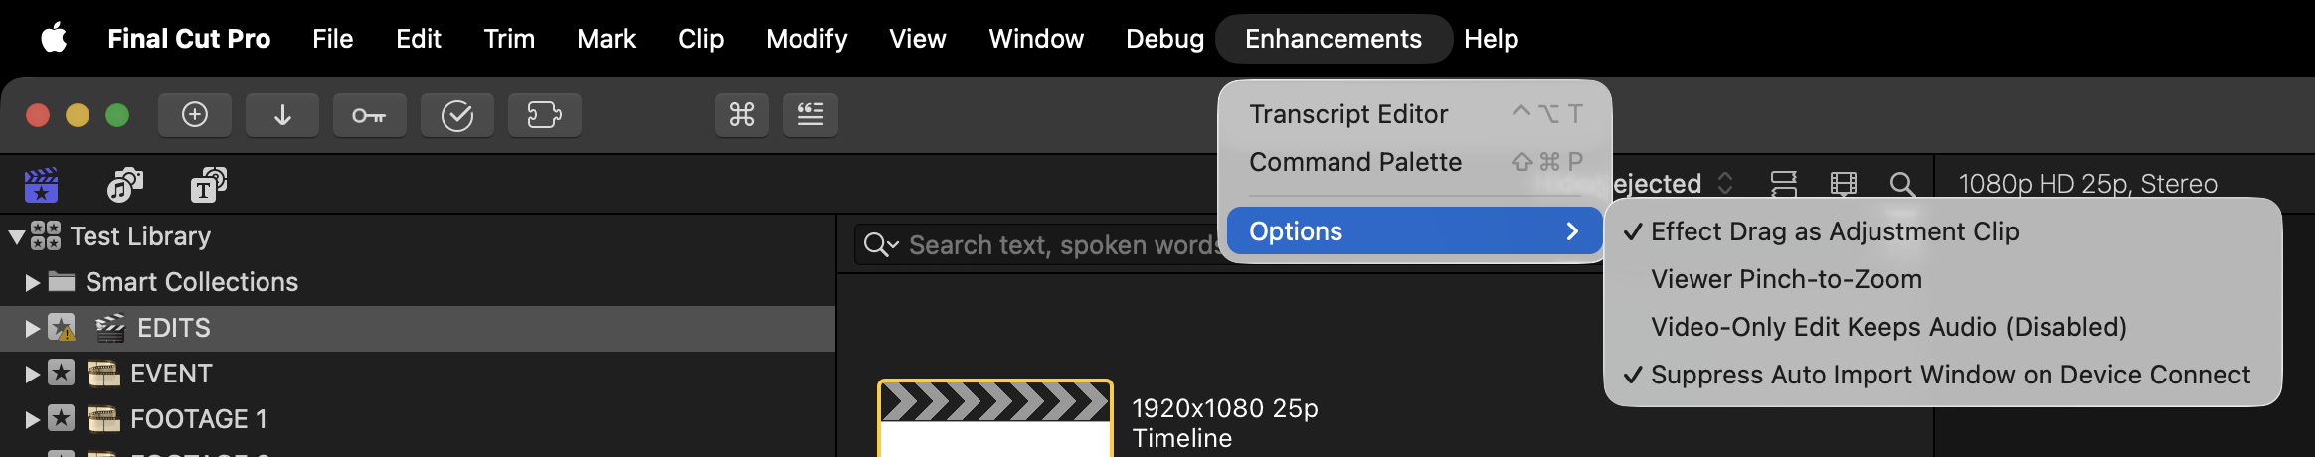This screenshot has height=457, width=2315.
Task: Toggle Suppress Auto Import Window on Device Connect
Action: pos(1949,375)
